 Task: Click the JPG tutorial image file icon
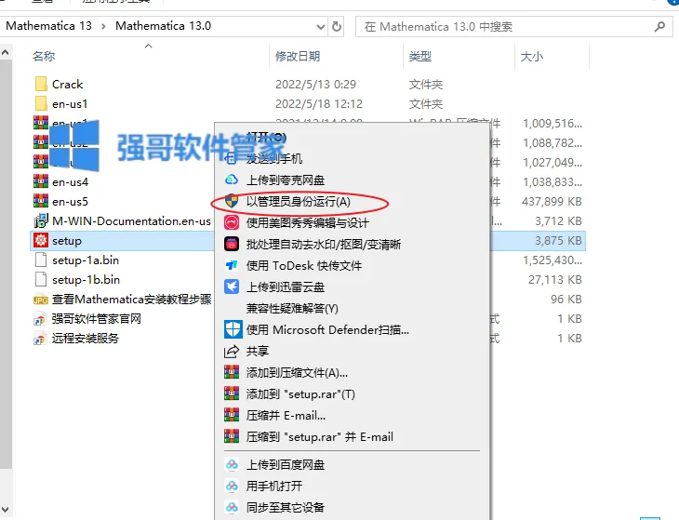(41, 300)
